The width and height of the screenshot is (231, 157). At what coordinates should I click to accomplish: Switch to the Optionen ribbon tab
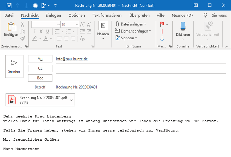[77, 15]
